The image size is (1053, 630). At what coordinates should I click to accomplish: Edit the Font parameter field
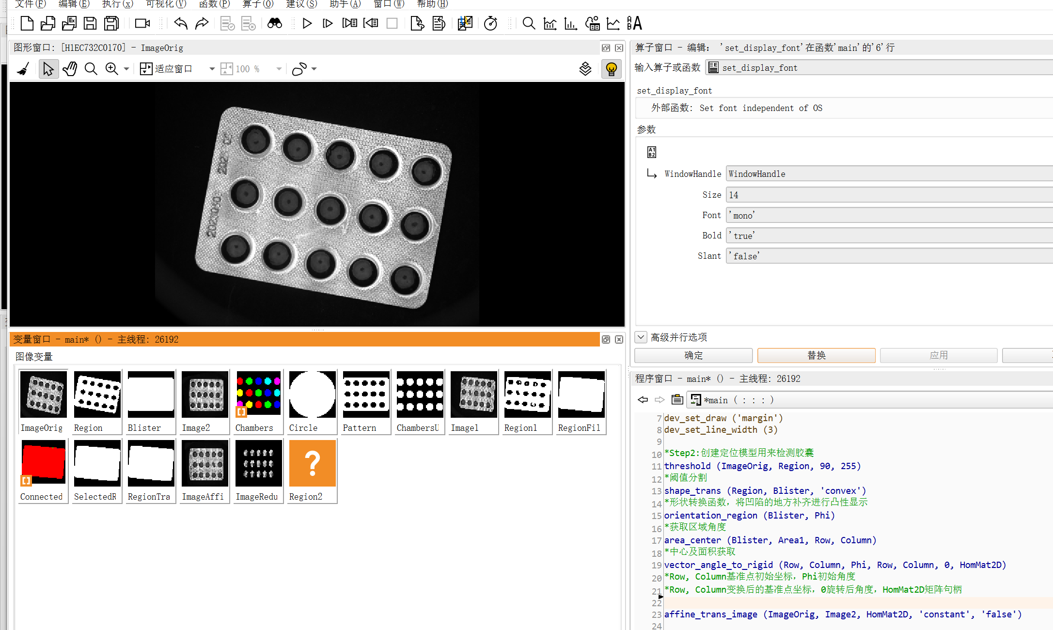click(889, 215)
